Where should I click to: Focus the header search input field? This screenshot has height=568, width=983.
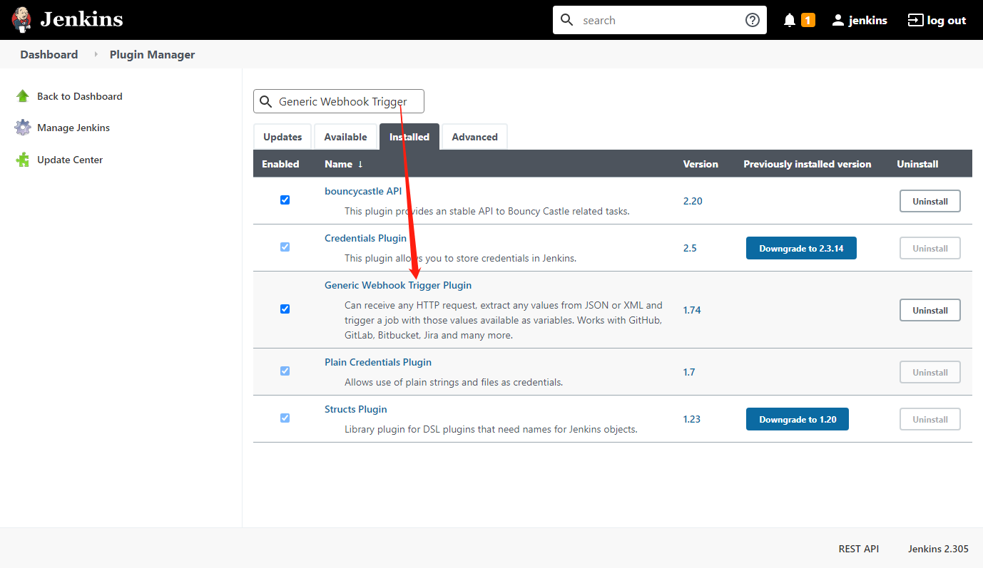click(x=660, y=20)
